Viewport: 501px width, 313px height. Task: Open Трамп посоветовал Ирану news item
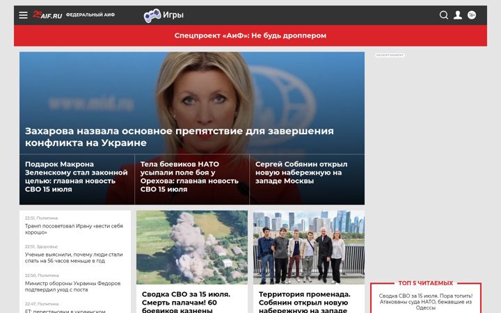pyautogui.click(x=74, y=229)
